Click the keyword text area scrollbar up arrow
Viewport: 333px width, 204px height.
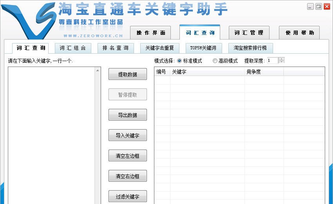[98, 70]
